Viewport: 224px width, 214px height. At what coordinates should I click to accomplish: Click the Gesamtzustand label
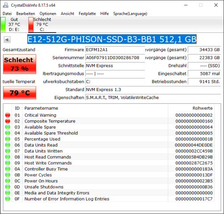19,49
